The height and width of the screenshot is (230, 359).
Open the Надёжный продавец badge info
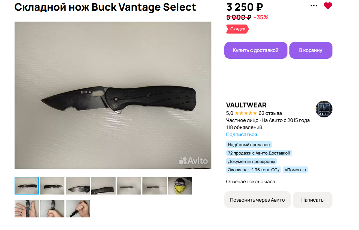coord(249,145)
